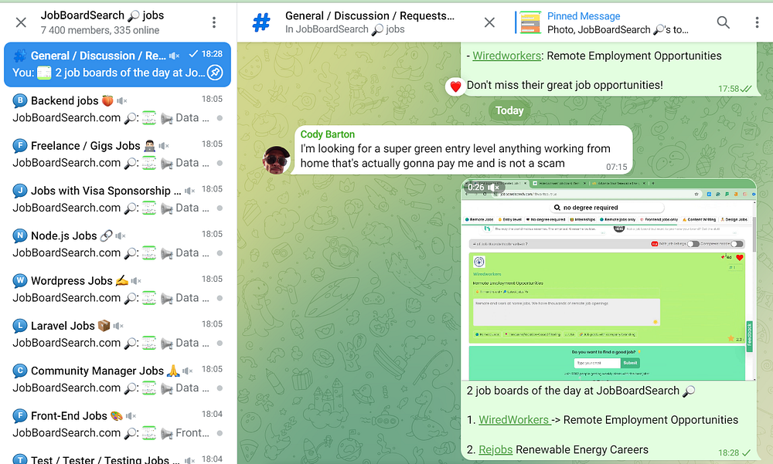Open Test / Tester / Testing Jobs topic
This screenshot has height=464, width=773.
pos(117,458)
